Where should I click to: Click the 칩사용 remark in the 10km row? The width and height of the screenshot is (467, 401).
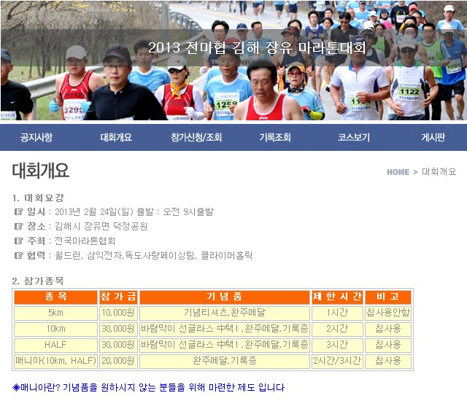(x=388, y=329)
